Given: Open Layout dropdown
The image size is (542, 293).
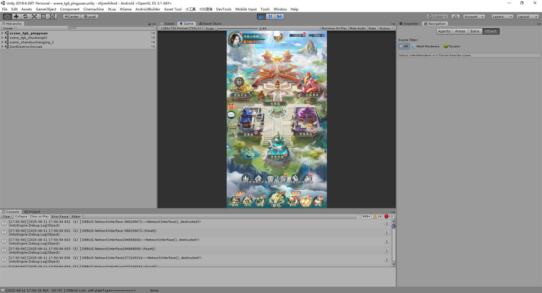Looking at the screenshot, I should pos(528,17).
